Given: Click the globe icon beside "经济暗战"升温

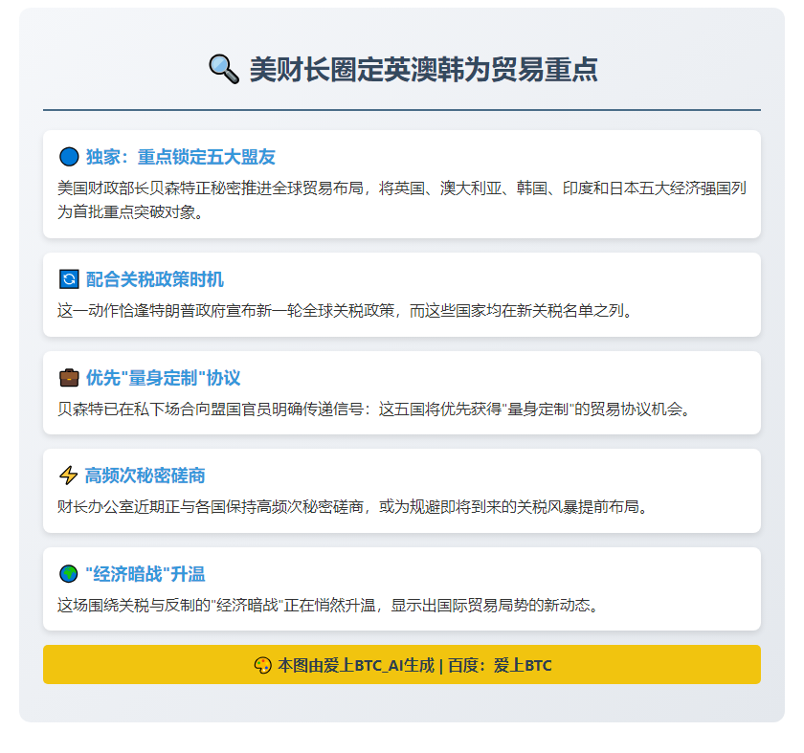Looking at the screenshot, I should click(x=68, y=574).
